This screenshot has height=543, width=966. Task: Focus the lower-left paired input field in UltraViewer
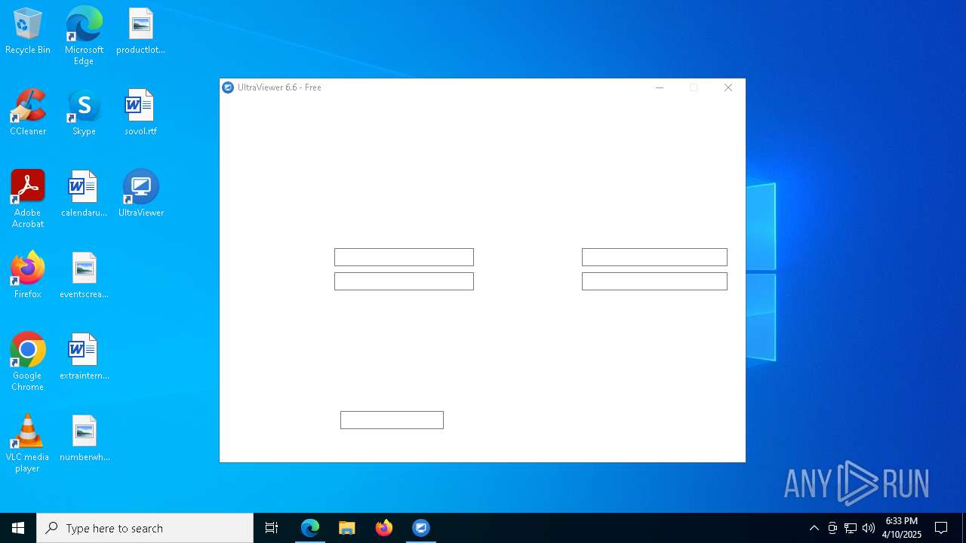coord(404,281)
